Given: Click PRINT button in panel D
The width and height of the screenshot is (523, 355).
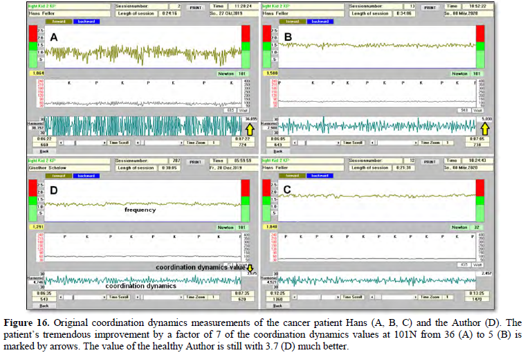Looking at the screenshot, I should click(x=196, y=162).
